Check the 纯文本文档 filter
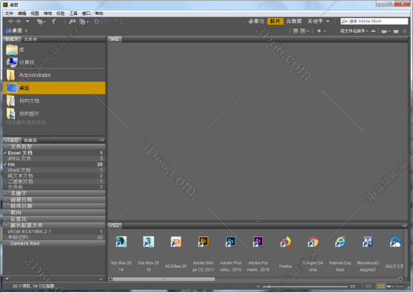The image size is (413, 293). (54, 176)
